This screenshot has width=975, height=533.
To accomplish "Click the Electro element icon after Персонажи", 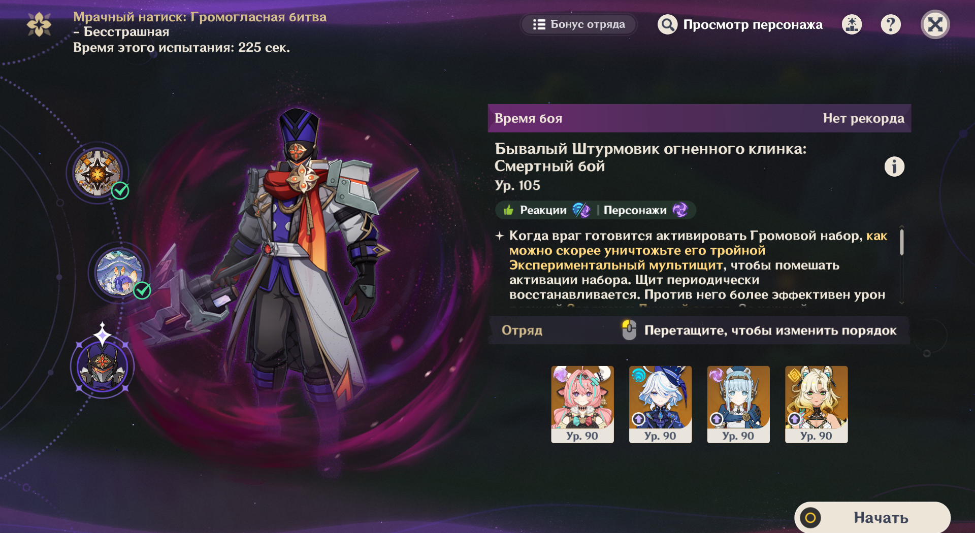I will [680, 210].
